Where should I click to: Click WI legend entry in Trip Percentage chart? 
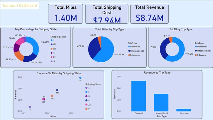[53, 49]
